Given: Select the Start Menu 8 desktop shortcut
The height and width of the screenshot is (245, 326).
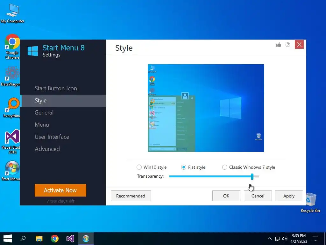Looking at the screenshot, I should pyautogui.click(x=11, y=171).
